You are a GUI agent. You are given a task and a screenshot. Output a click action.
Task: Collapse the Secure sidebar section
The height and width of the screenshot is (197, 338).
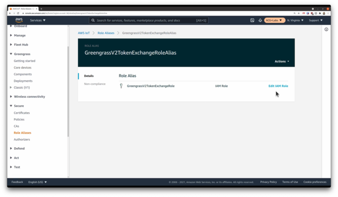[11, 106]
